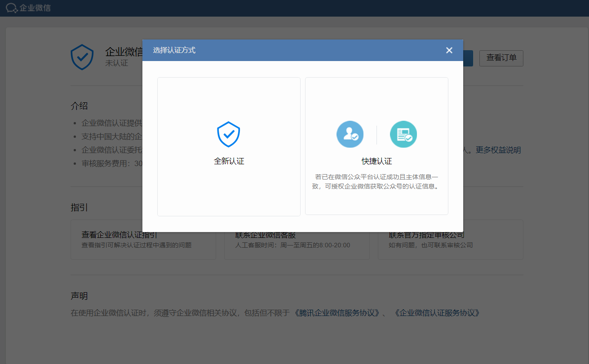The width and height of the screenshot is (589, 364).
Task: Click the 选择认证方式 dialog title
Action: click(x=174, y=50)
